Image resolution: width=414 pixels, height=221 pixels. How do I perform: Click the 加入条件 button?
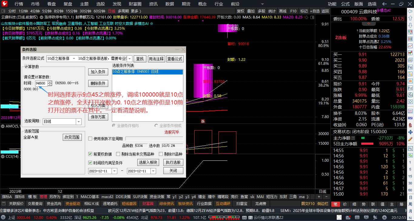(x=98, y=72)
